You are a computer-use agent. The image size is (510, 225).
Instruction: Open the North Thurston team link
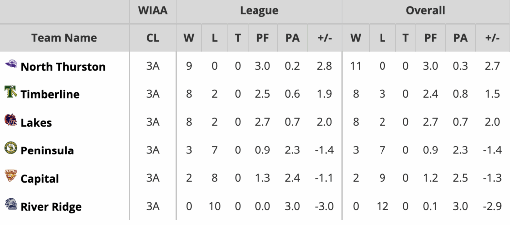pyautogui.click(x=63, y=66)
